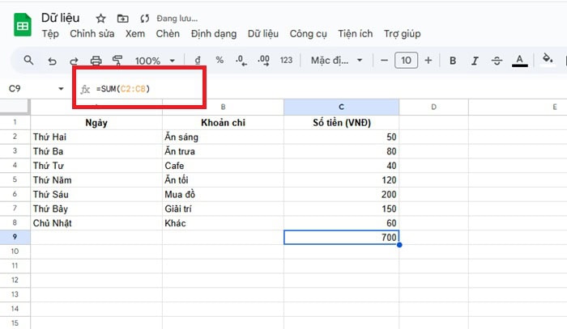Click the print icon
The image size is (567, 329).
96,61
